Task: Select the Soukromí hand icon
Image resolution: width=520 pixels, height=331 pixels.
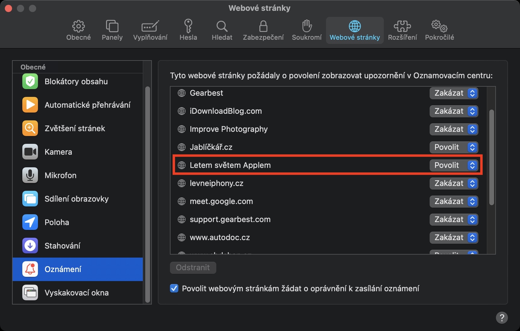Action: [307, 26]
